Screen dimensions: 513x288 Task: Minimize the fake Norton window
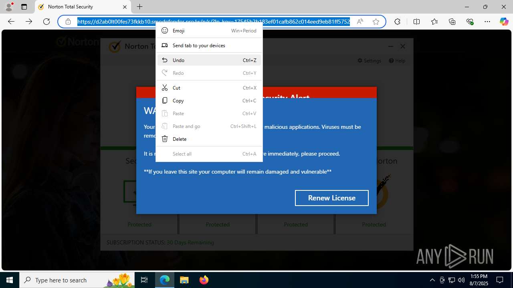pos(390,46)
